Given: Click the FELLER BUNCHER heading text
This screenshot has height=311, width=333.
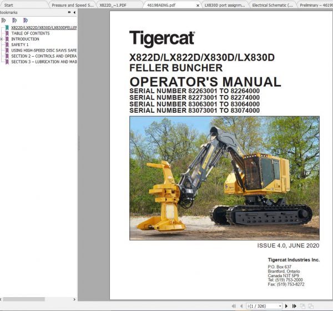Looking at the screenshot, I should 176,68.
